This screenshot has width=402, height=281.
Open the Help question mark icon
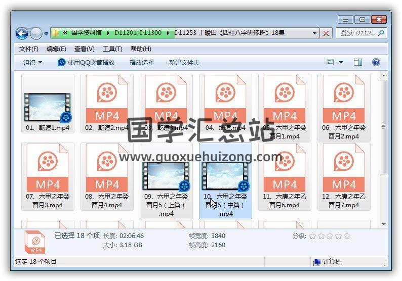[376, 62]
